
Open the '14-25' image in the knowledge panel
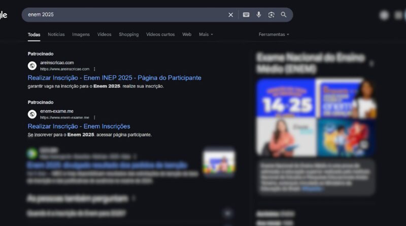coord(285,98)
